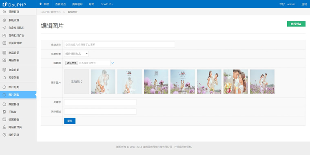Screen dimensions: 310x155
Task: Select the first wedding photo thumbnail
Action: [x=103, y=81]
